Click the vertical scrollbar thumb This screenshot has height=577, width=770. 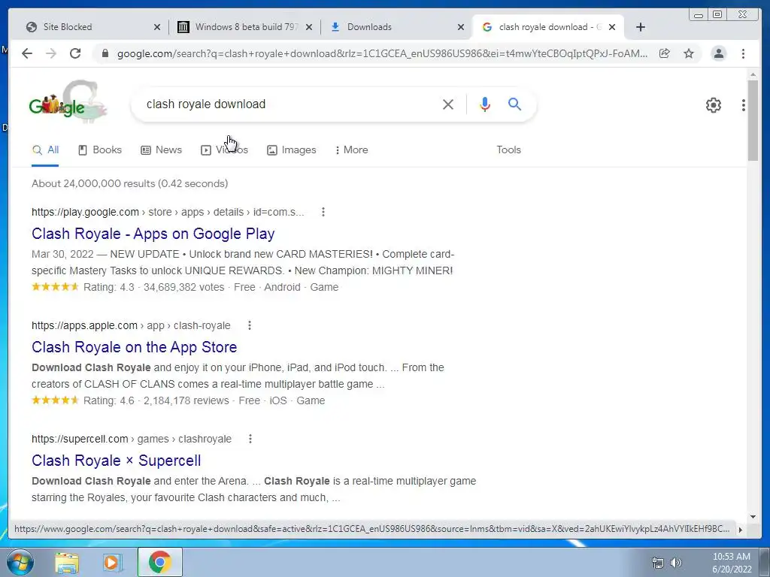(753, 120)
